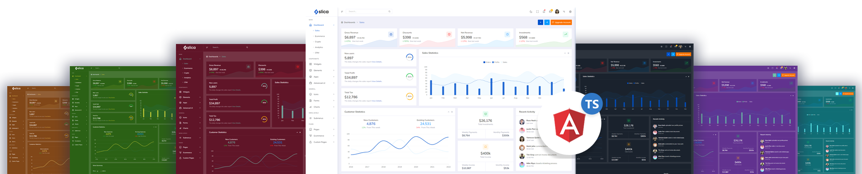Expand Pages menu in white sidebar
The image size is (862, 174).
click(322, 129)
